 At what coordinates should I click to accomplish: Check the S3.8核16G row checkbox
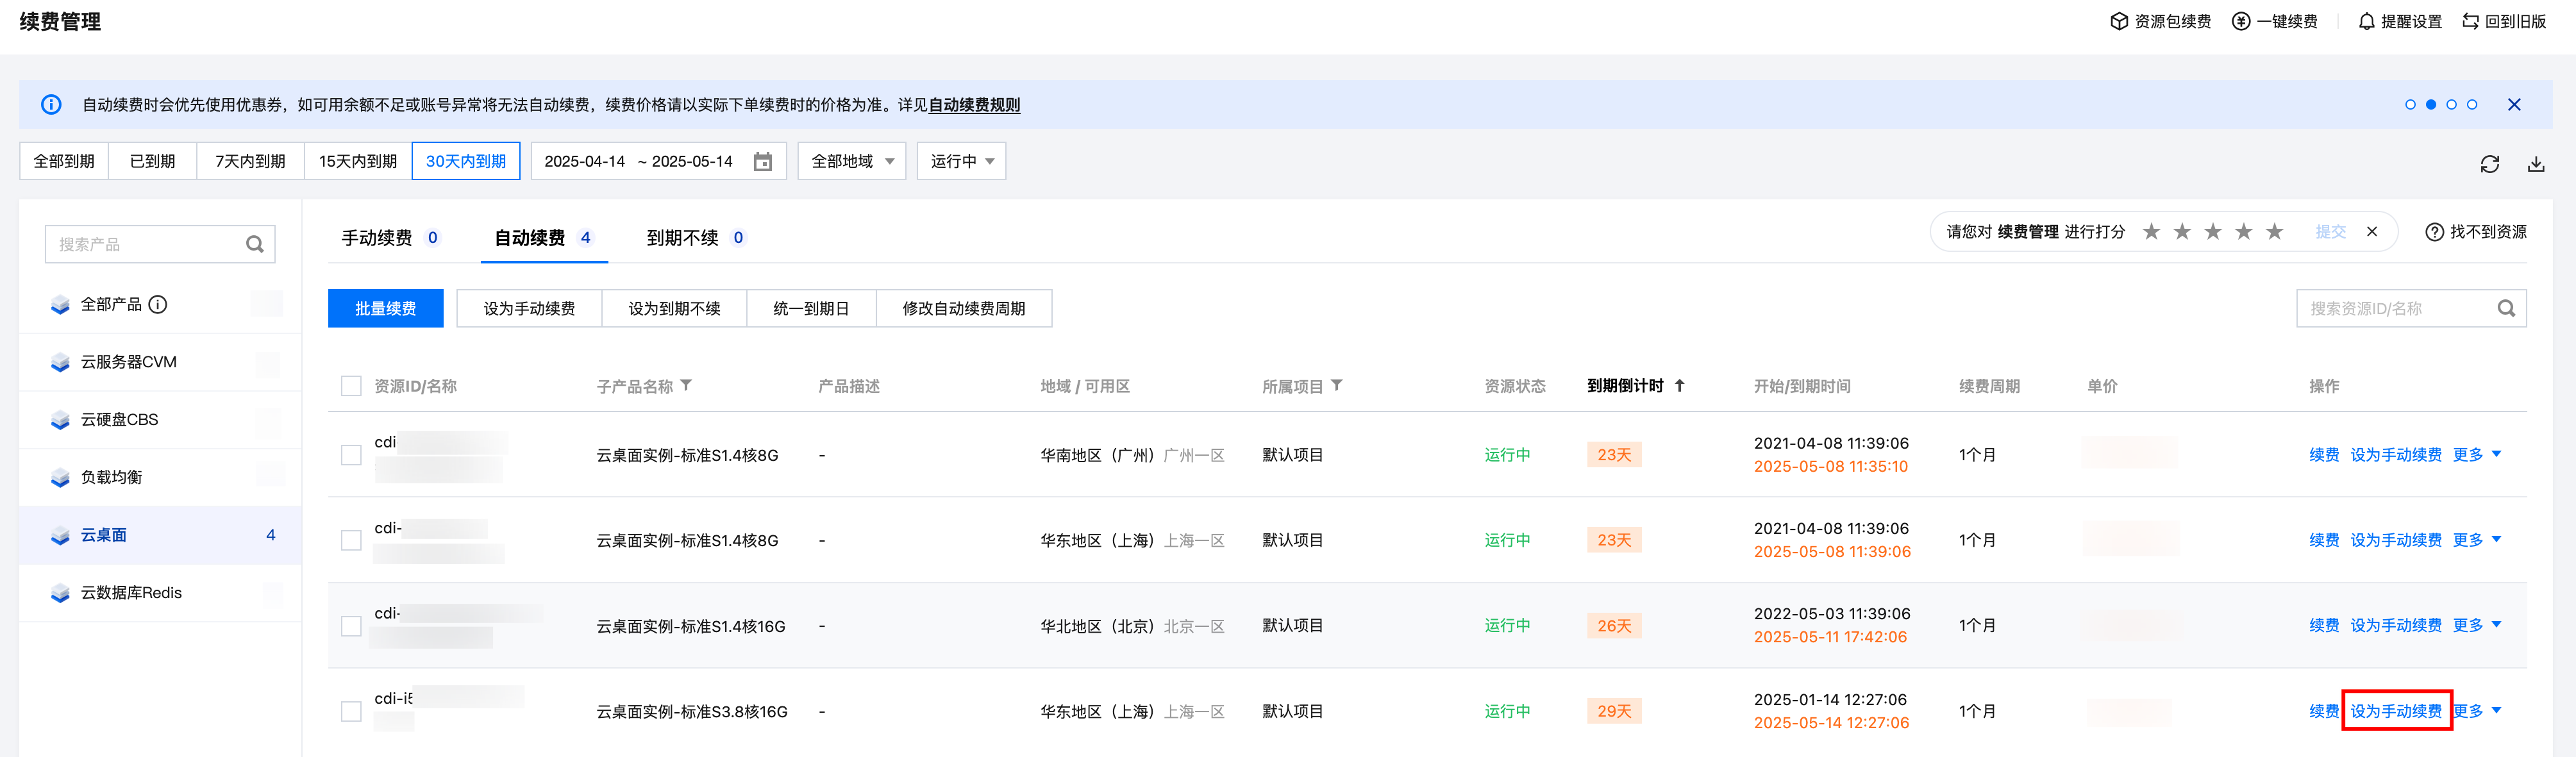click(351, 711)
